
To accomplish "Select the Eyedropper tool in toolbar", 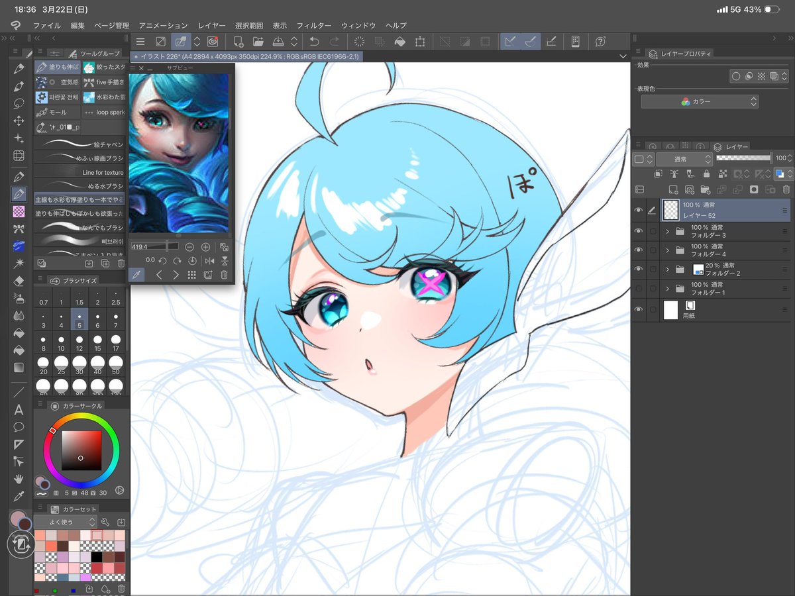I will tap(19, 497).
